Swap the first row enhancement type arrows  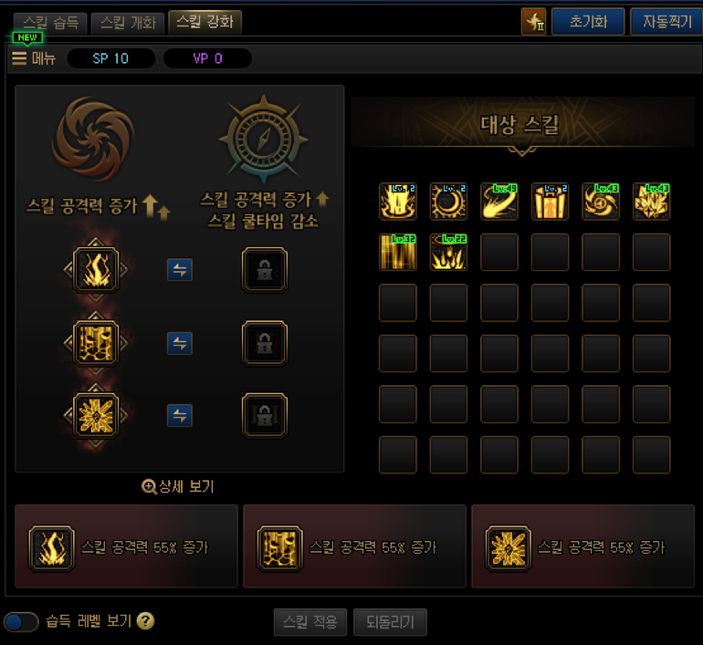[x=180, y=270]
